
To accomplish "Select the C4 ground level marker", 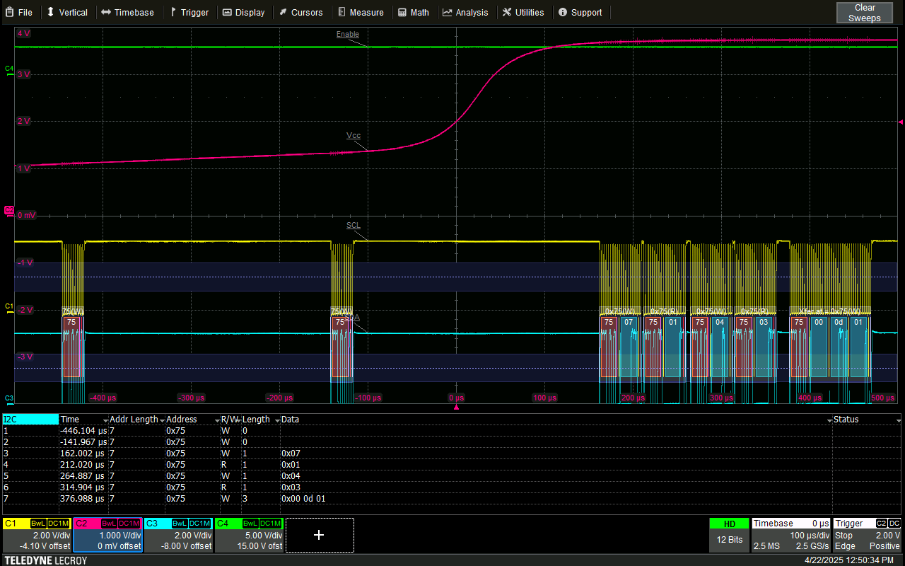I will (9, 69).
